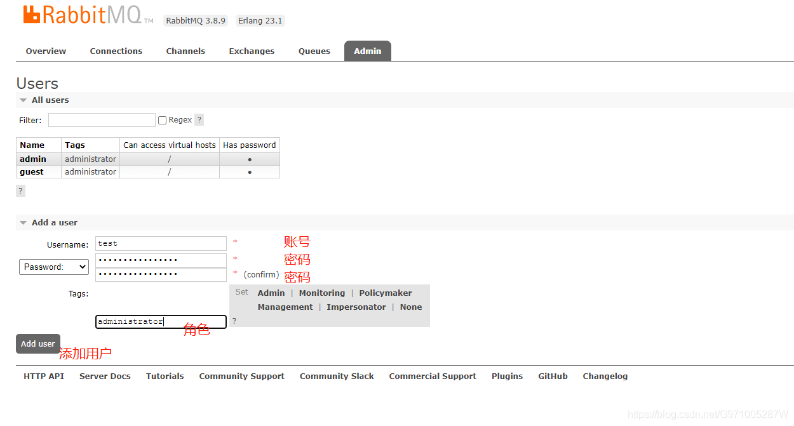Open the Password type dropdown

click(x=53, y=267)
